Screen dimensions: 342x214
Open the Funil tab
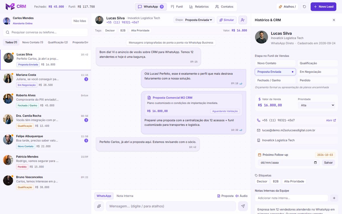(x=177, y=7)
